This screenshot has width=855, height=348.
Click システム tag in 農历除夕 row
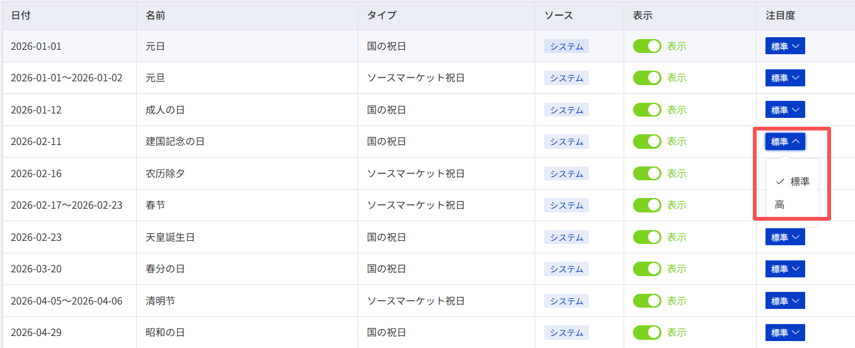[566, 173]
